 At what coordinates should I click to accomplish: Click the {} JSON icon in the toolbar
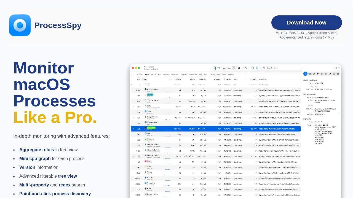(x=257, y=68)
